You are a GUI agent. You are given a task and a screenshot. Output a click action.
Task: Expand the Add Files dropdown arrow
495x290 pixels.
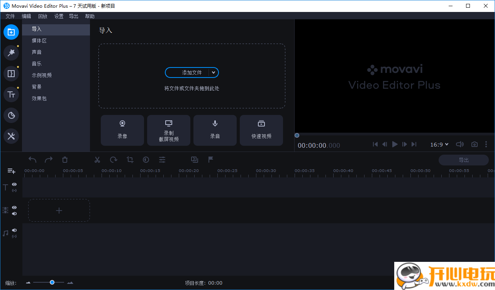coord(214,72)
